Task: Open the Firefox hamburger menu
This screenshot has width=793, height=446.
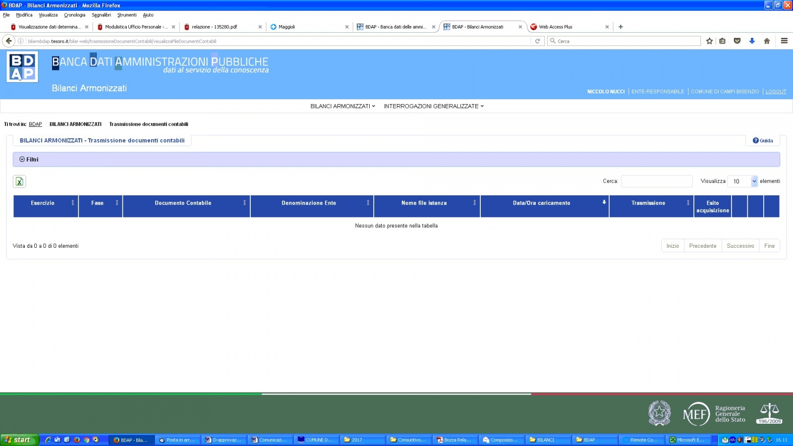Action: [784, 41]
